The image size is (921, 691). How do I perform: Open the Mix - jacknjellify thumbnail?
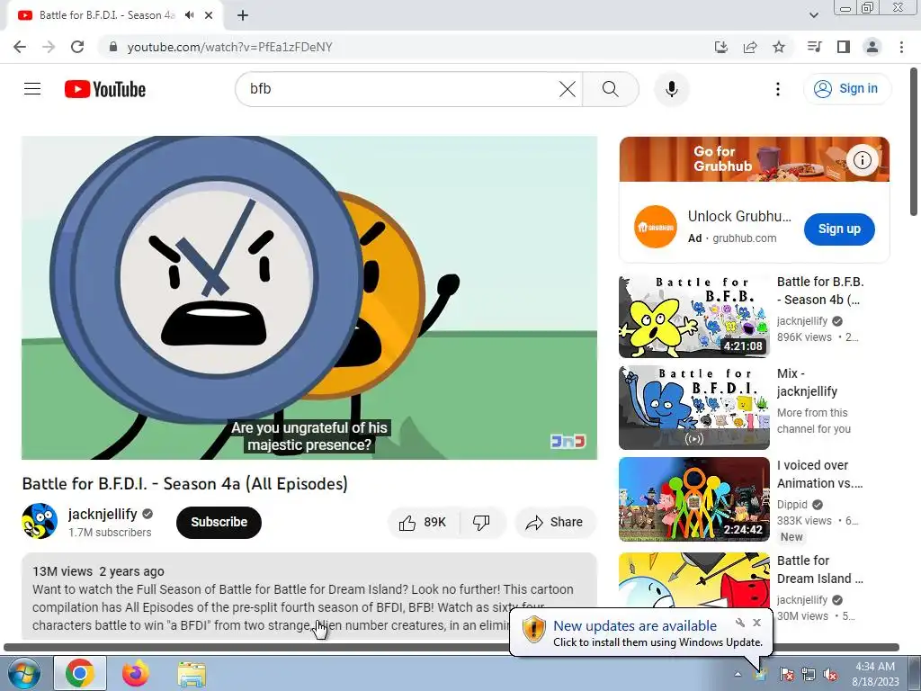click(x=694, y=408)
